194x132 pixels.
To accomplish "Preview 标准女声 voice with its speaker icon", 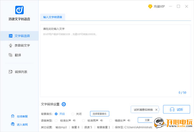I will 74,120.
